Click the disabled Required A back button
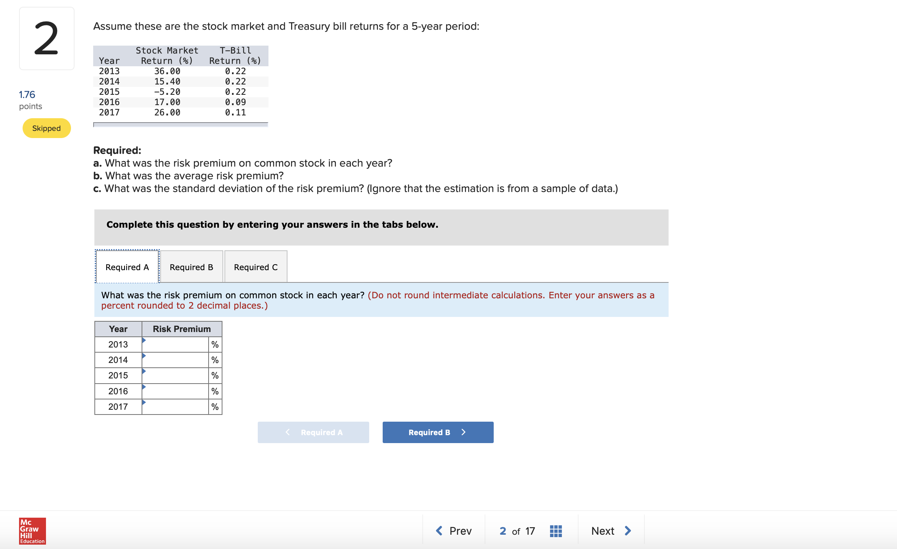This screenshot has width=897, height=549. pyautogui.click(x=313, y=432)
